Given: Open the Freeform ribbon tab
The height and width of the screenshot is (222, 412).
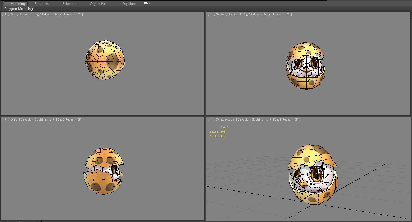Looking at the screenshot, I should tap(42, 3).
